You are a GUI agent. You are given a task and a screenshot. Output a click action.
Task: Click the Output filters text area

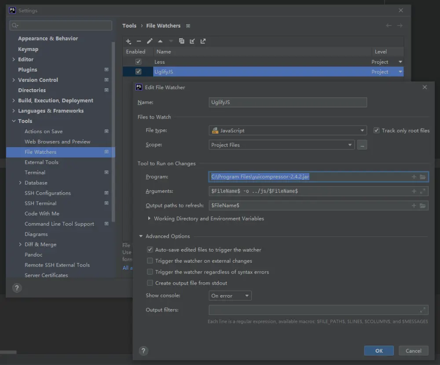pyautogui.click(x=319, y=310)
